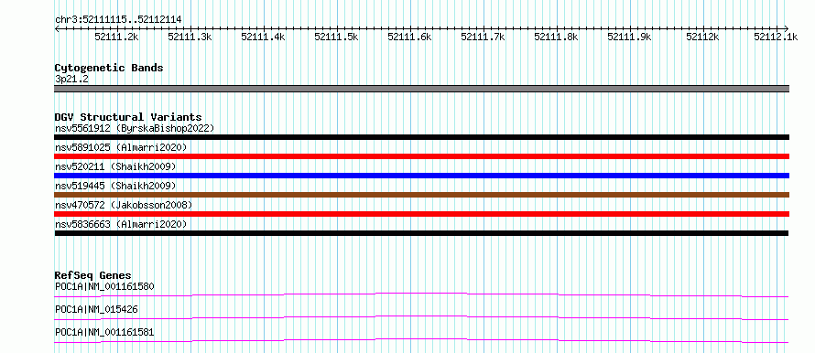Open variant nsv5561912 (ByrskaBishop2022) label
This screenshot has height=353, width=815.
[135, 128]
